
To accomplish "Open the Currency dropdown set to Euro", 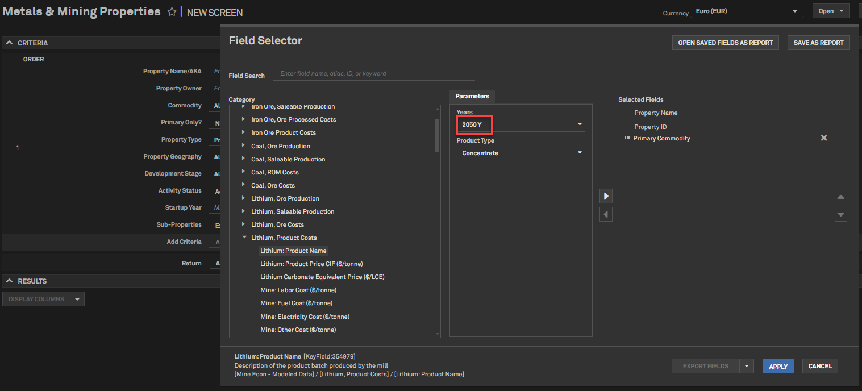I will 794,11.
